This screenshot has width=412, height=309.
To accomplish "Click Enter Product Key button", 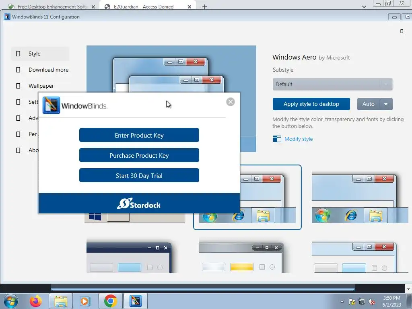I will tap(139, 135).
